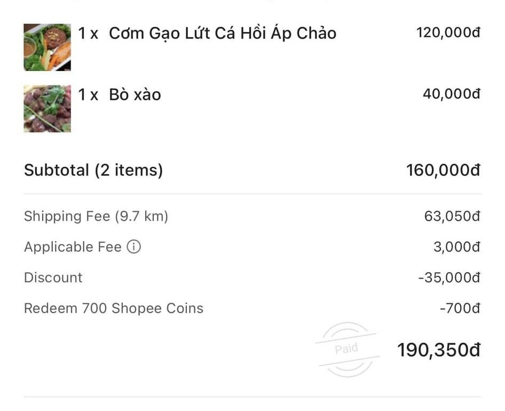Image resolution: width=505 pixels, height=411 pixels.
Task: Click the 3,000đ applicable fee amount
Action: (456, 247)
